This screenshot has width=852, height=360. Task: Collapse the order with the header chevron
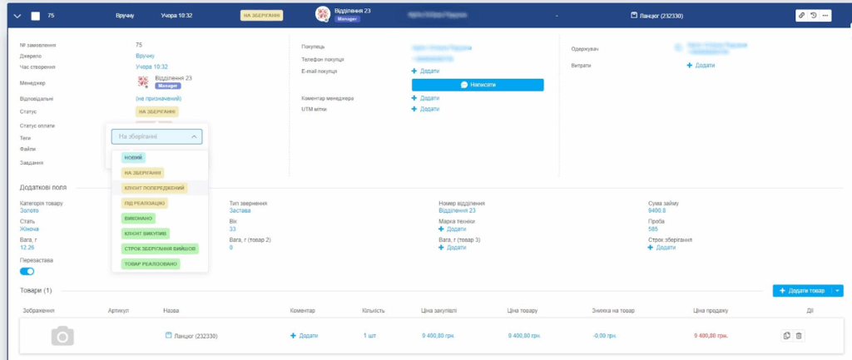click(x=17, y=16)
